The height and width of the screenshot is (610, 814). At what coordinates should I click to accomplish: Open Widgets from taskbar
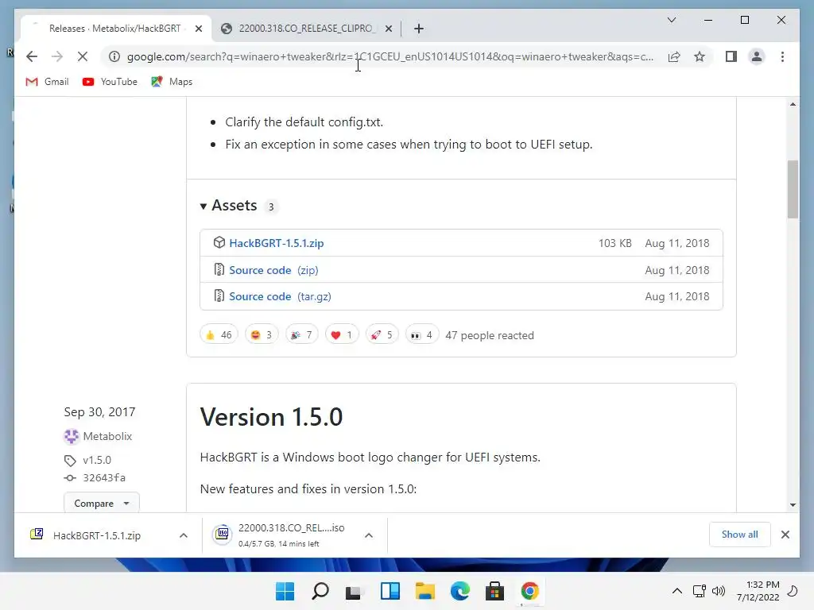tap(390, 591)
